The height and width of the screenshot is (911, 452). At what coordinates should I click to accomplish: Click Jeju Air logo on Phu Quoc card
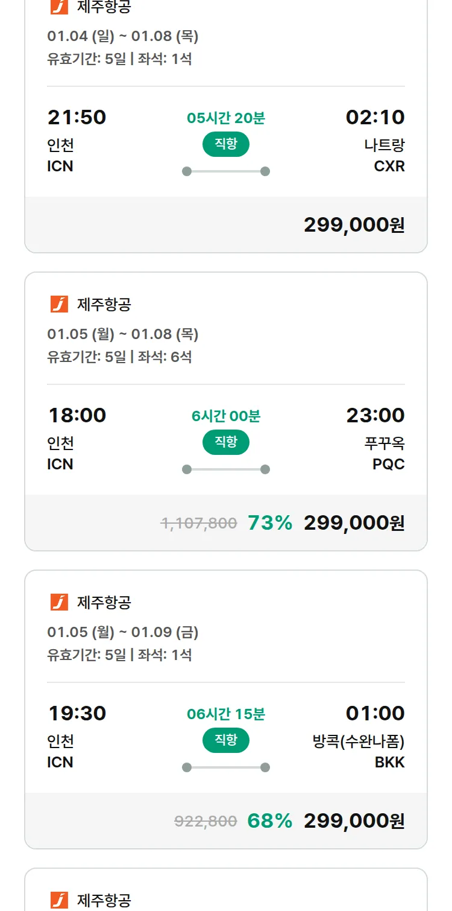59,304
